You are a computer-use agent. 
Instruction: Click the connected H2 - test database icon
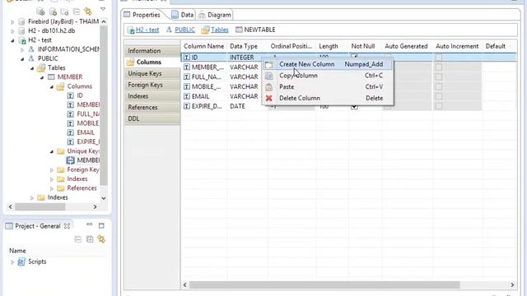(22, 40)
